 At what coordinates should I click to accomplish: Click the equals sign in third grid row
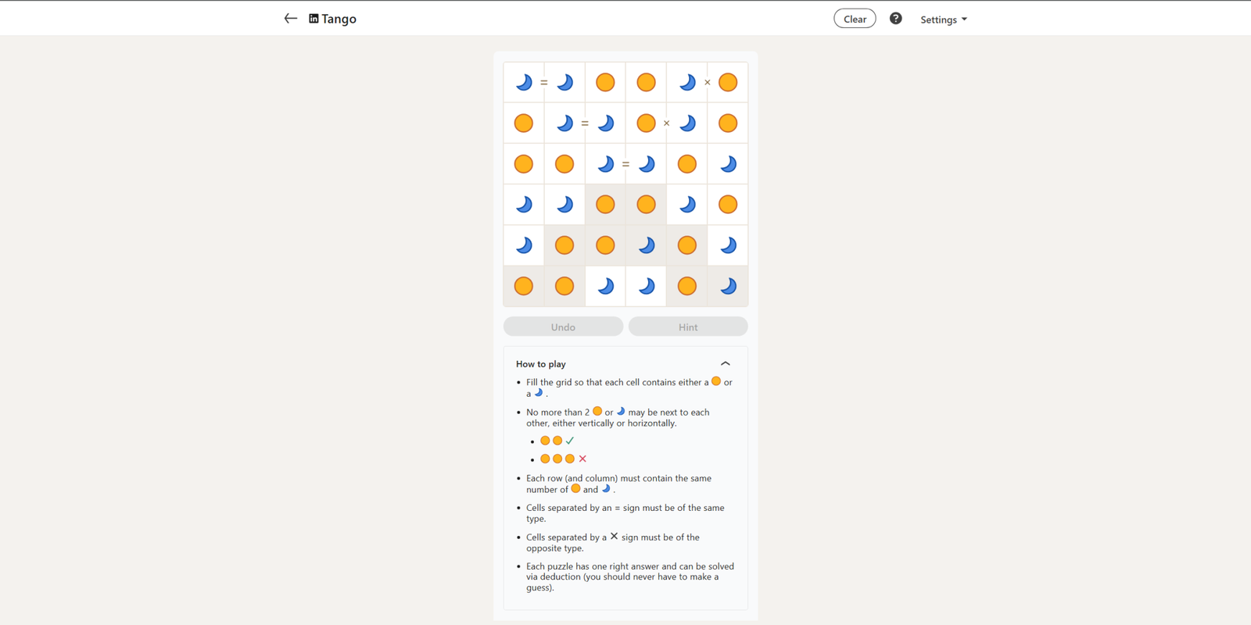pyautogui.click(x=625, y=164)
